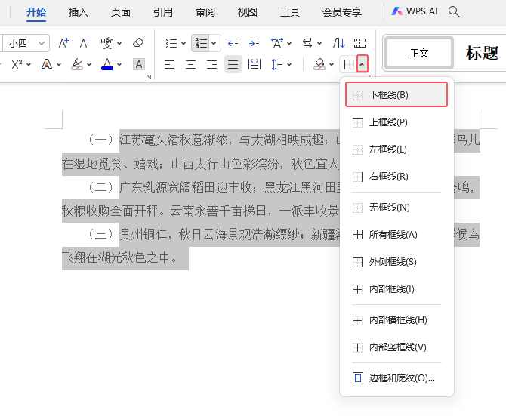Image resolution: width=506 pixels, height=416 pixels.
Task: Choose 上框线(P) top border
Action: (396, 122)
